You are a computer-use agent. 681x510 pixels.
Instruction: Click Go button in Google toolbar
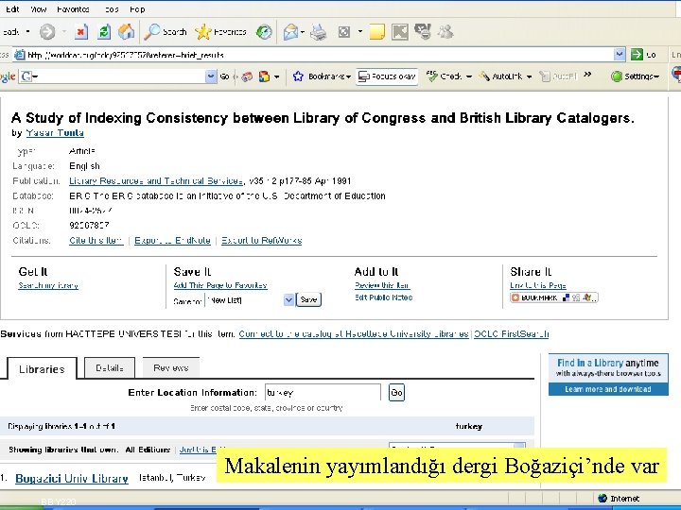pos(224,76)
